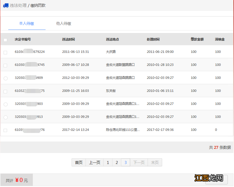Screen dimensions: 234x187
Task: Click violation time 2009-06-17 10:28
Action: tap(75, 65)
